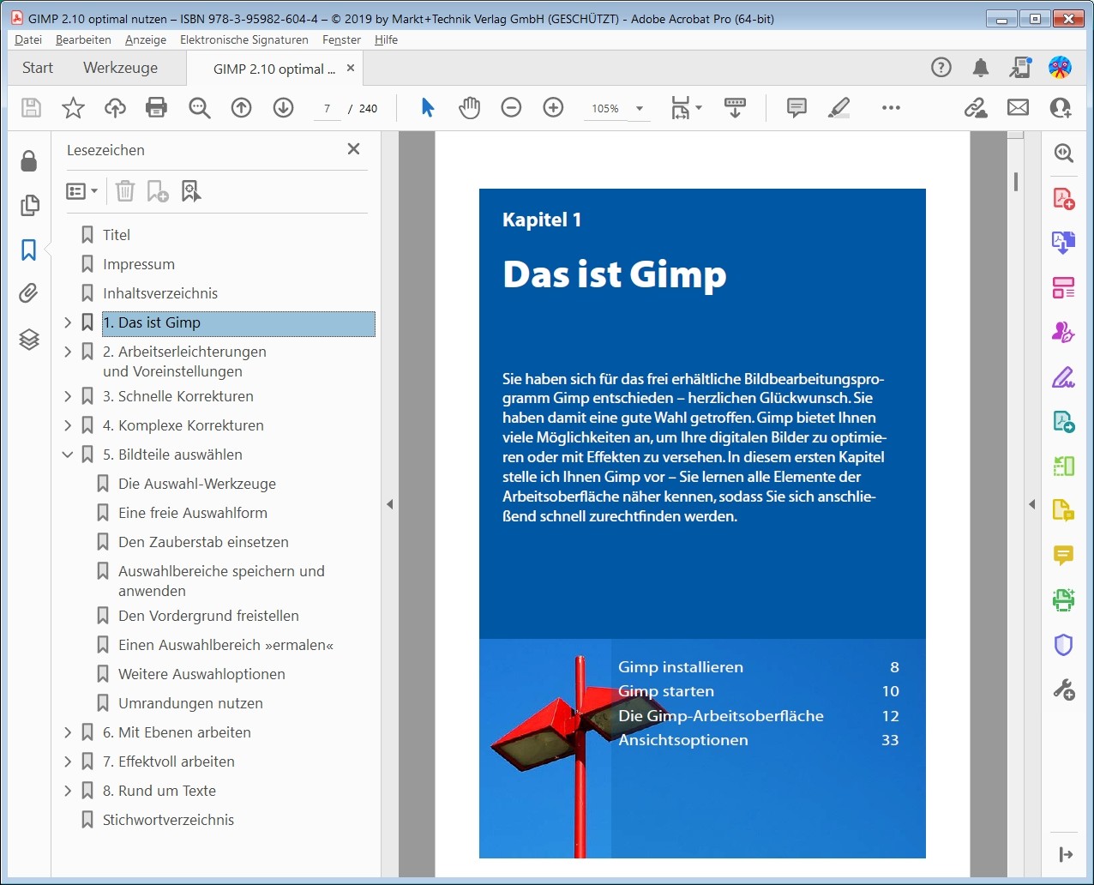
Task: Jump to 'Weitere Auswahloptionen' bookmark
Action: 201,674
